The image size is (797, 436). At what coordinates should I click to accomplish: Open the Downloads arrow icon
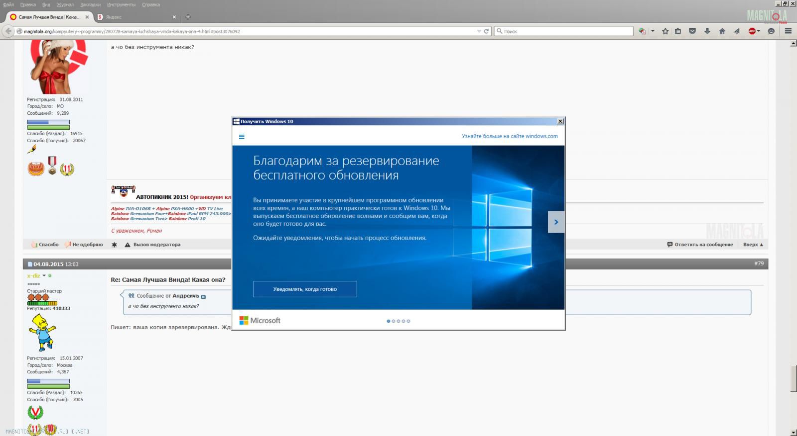click(x=707, y=31)
